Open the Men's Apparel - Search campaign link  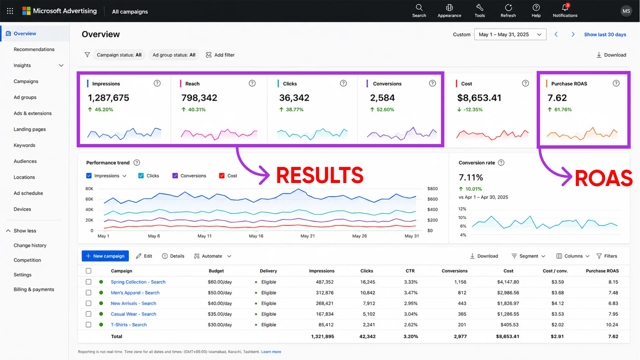coord(135,293)
